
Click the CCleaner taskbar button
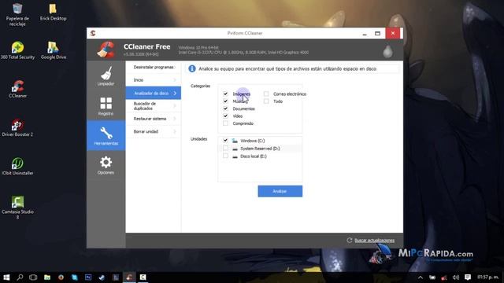[129, 277]
